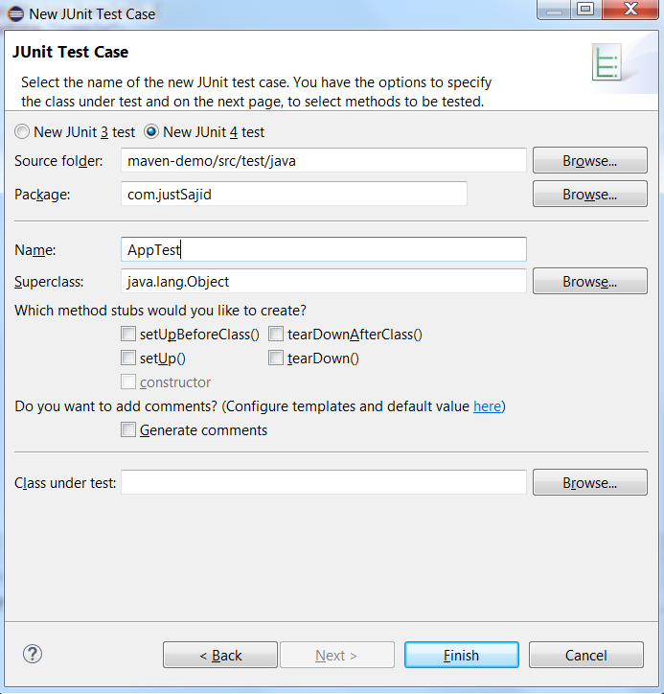
Task: Minimize the New JUnit Test Case dialog
Action: [x=555, y=10]
